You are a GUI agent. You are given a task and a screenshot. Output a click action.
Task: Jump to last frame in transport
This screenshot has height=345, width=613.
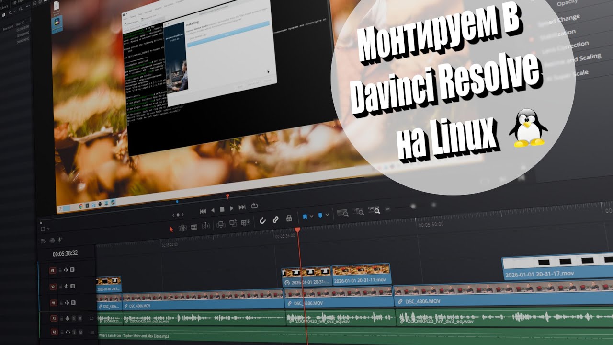242,207
